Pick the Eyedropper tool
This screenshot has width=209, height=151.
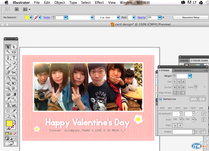pos(8,99)
